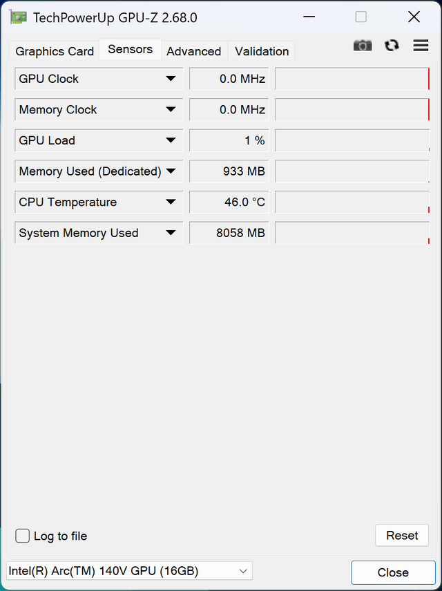Open the Intel Arc 140V GPU selector

pos(129,571)
